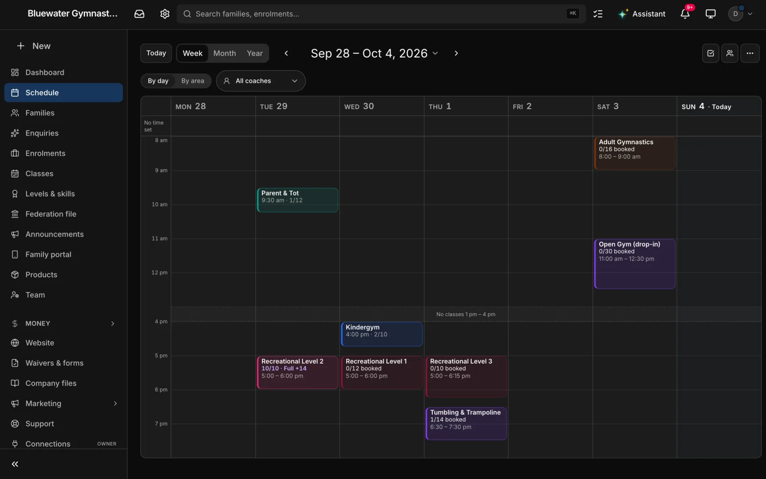This screenshot has width=766, height=479.
Task: Open the inbox icon in top bar
Action: 139,14
